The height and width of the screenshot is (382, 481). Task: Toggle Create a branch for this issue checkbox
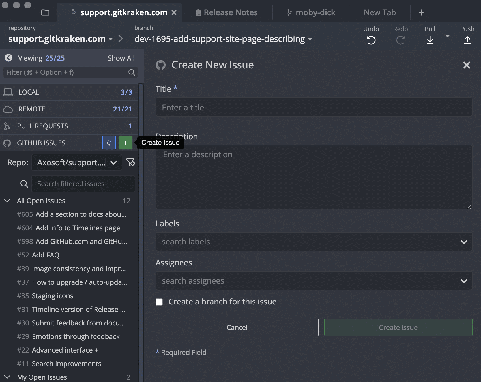pyautogui.click(x=159, y=302)
